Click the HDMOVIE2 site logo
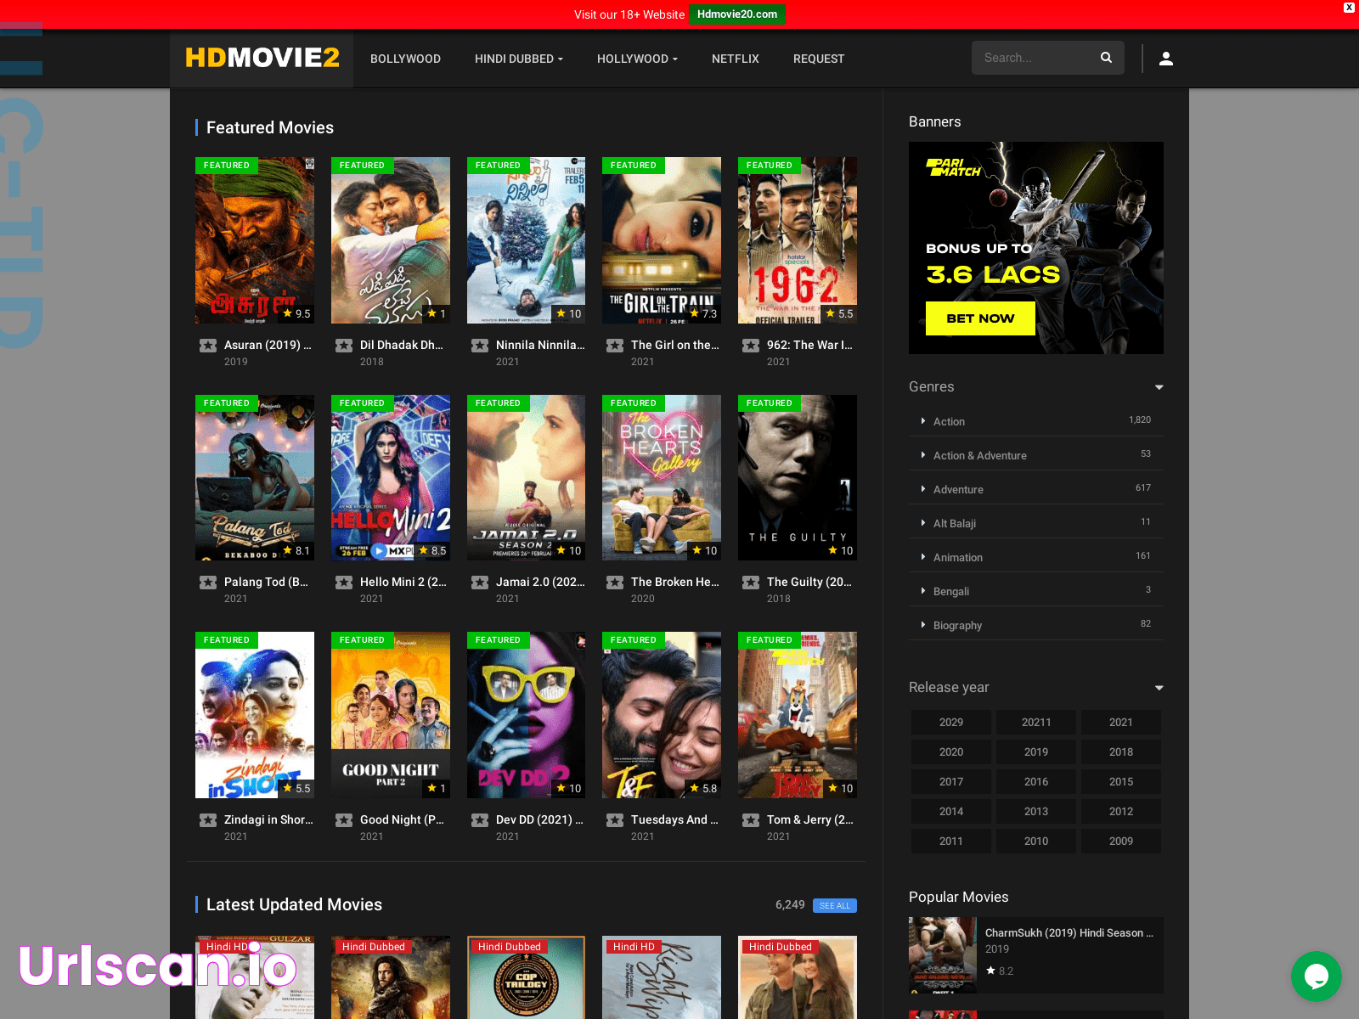 coord(262,58)
